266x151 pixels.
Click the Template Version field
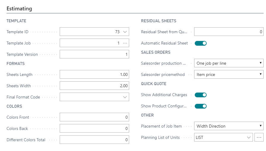94,54
